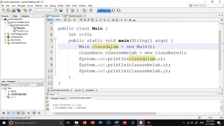224x126 pixels.
Task: Expand the Configurations tree node
Action: point(5,37)
